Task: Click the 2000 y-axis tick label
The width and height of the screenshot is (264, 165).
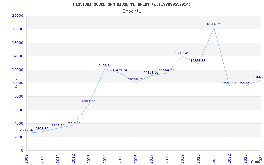Action: [x=19, y=137]
